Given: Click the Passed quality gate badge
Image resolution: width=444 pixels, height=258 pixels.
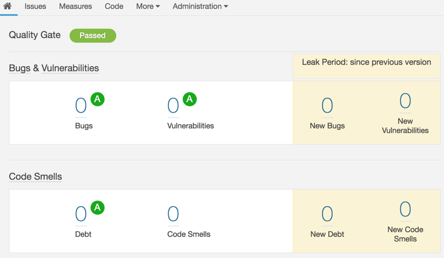Looking at the screenshot, I should (92, 36).
